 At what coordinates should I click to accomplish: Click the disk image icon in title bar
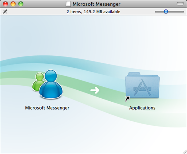[x=68, y=4]
